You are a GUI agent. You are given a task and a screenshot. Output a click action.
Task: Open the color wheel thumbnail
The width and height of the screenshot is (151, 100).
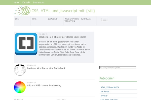tap(20, 87)
